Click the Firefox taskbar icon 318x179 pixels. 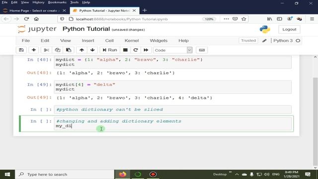(123, 175)
